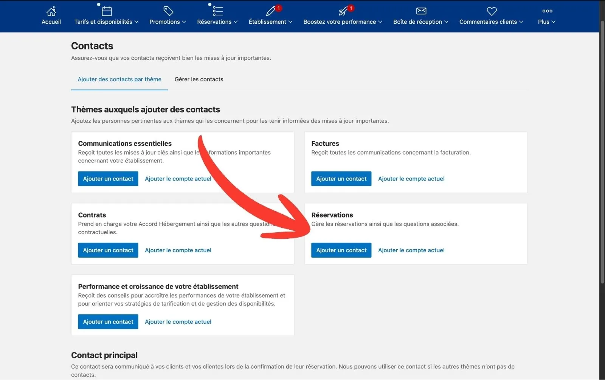Expand the Boîte de réception chevron
Viewport: 605px width, 380px height.
point(446,22)
